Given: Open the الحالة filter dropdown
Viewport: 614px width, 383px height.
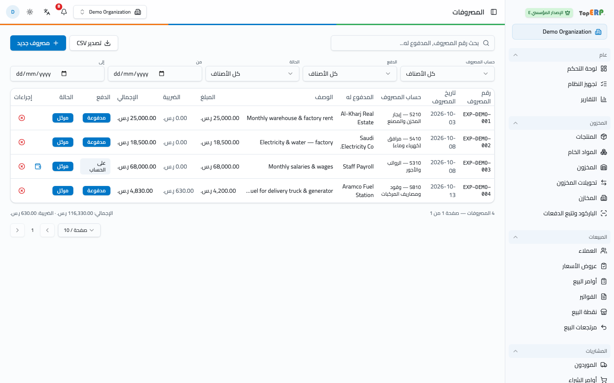Looking at the screenshot, I should click(x=252, y=74).
